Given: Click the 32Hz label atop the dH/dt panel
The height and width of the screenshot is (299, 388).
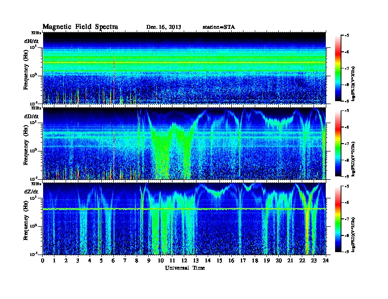Looking at the screenshot, I should 36,33.
